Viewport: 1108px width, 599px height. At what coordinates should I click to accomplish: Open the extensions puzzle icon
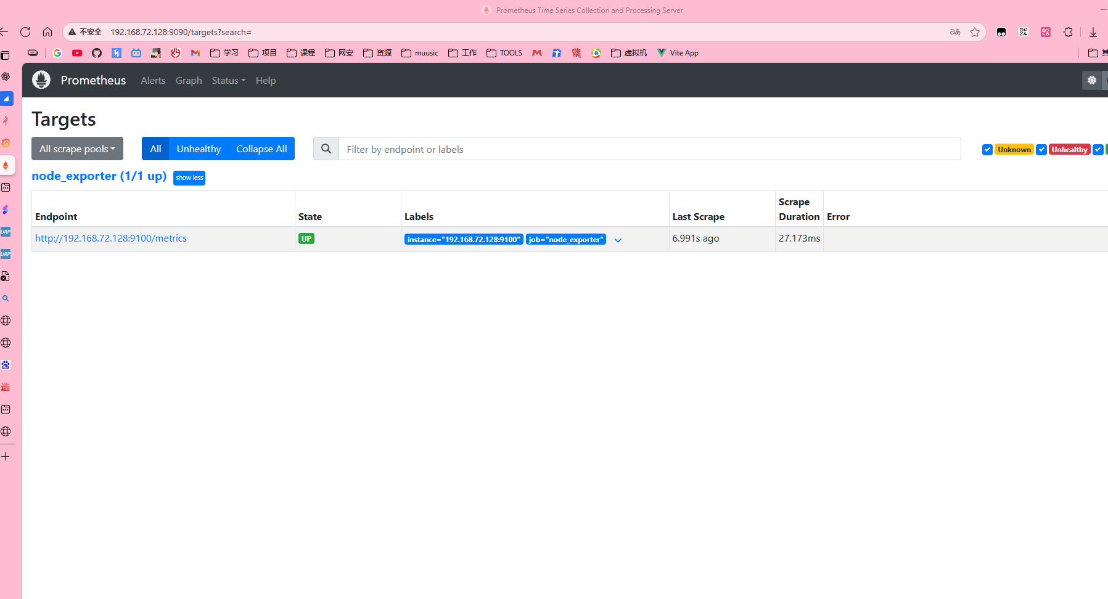click(1068, 32)
